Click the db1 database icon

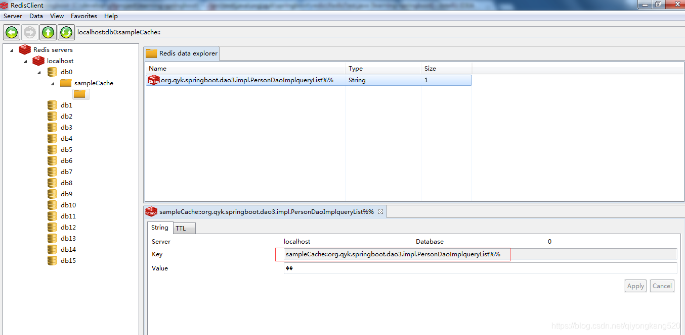(52, 105)
